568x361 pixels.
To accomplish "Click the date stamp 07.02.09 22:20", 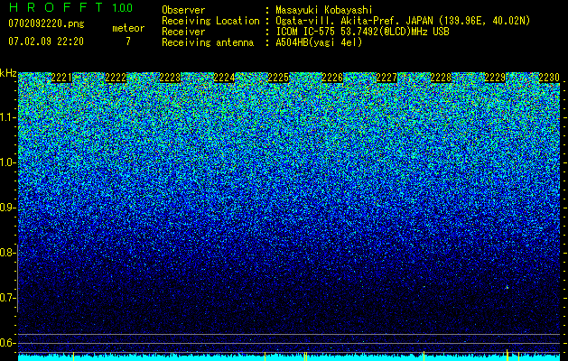I will pos(46,42).
